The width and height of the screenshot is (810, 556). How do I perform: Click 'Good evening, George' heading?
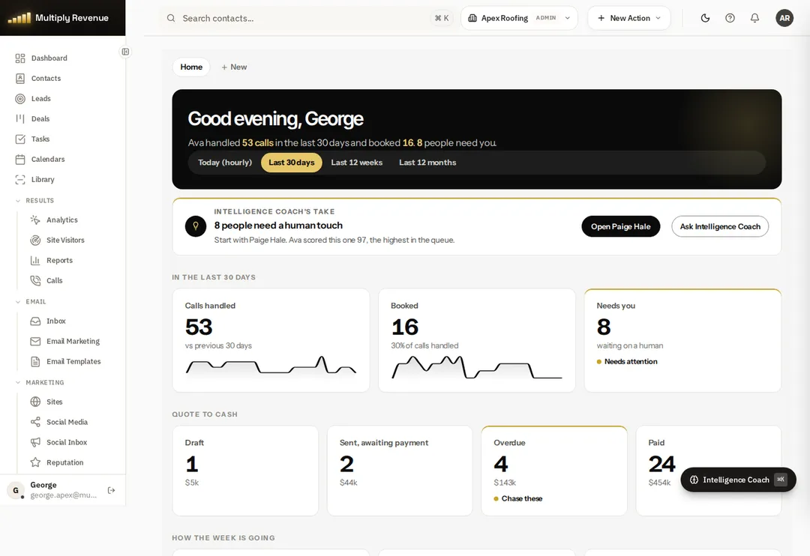pos(275,118)
